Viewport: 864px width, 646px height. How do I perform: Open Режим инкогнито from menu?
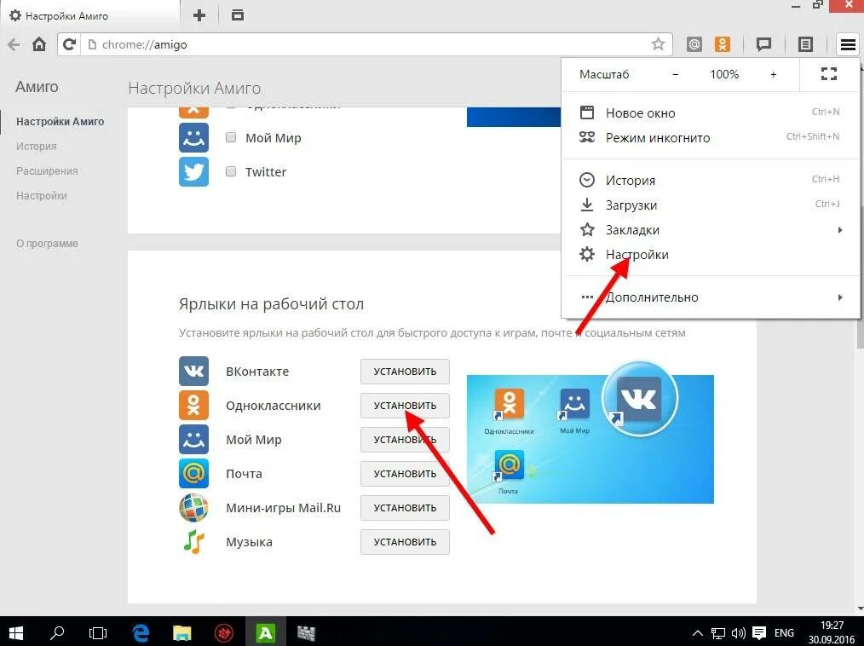coord(711,138)
